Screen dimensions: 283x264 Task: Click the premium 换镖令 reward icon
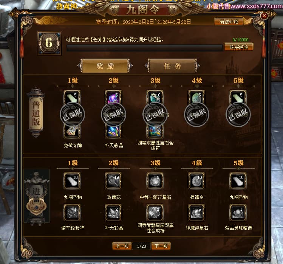[196, 181]
